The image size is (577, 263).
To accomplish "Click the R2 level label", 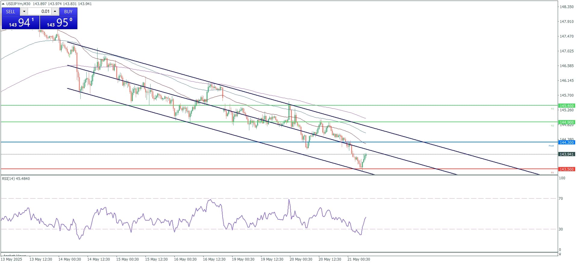I will (552, 125).
